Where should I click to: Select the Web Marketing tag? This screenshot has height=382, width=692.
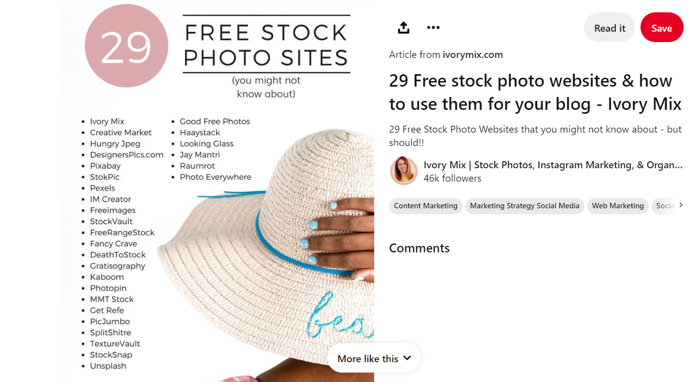pyautogui.click(x=618, y=206)
